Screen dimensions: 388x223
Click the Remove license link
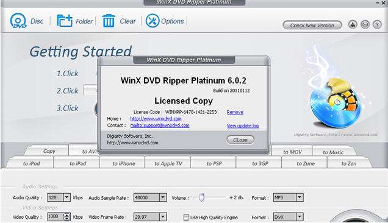point(235,112)
